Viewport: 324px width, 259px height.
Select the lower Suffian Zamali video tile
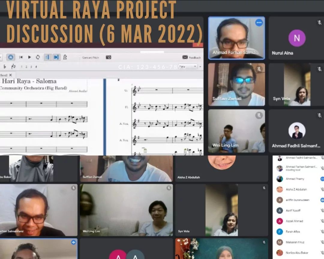coord(126,168)
